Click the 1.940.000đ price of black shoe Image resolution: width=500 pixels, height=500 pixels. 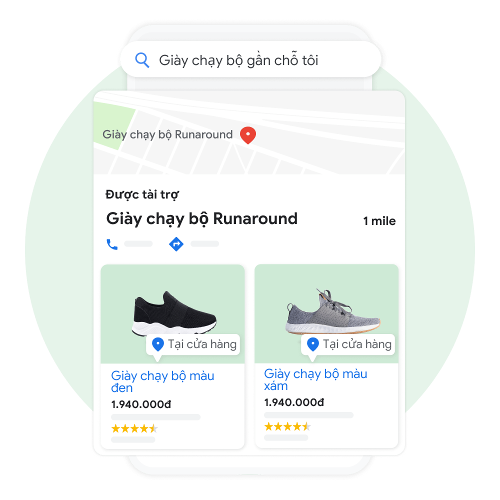tap(141, 404)
